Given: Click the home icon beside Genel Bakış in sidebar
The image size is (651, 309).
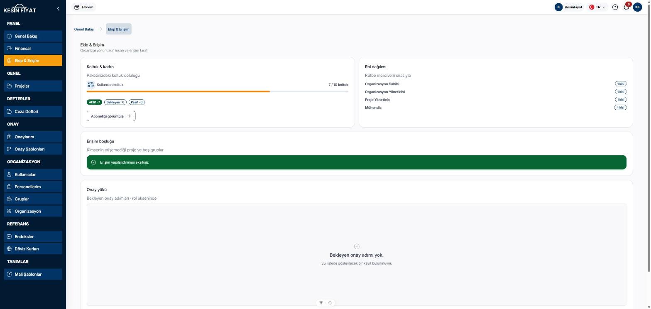Looking at the screenshot, I should [9, 36].
